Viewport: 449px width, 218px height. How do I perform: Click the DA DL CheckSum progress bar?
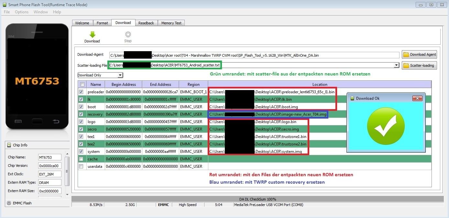(x=257, y=199)
